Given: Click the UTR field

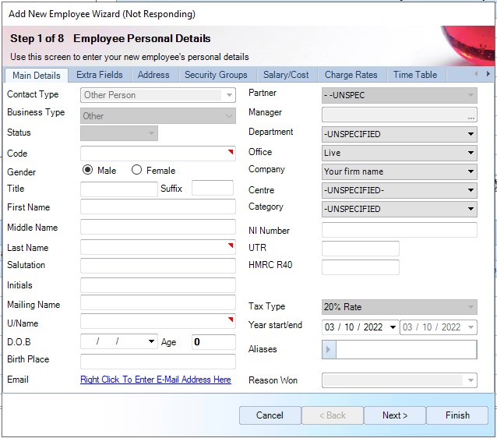Looking at the screenshot, I should pos(361,249).
